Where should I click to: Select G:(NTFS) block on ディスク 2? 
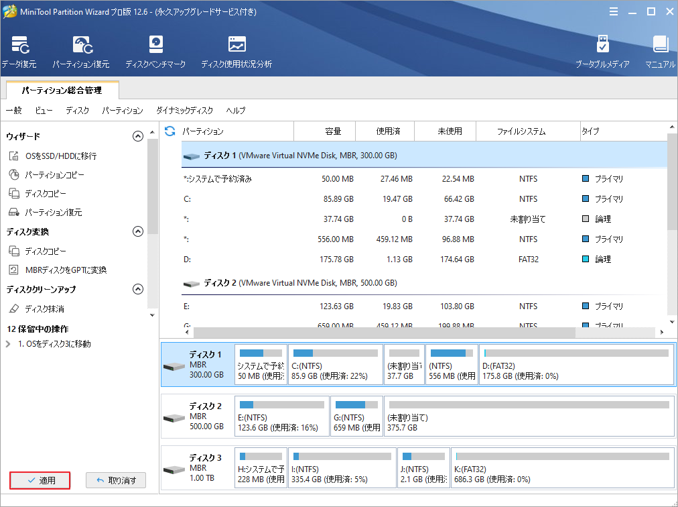coord(356,416)
